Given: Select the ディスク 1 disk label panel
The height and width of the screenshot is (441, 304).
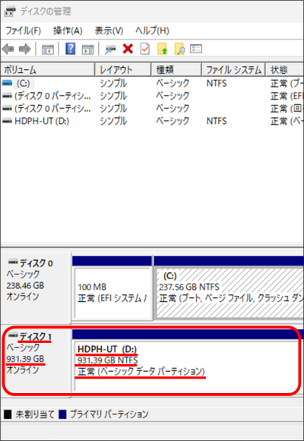Looking at the screenshot, I should [x=36, y=361].
